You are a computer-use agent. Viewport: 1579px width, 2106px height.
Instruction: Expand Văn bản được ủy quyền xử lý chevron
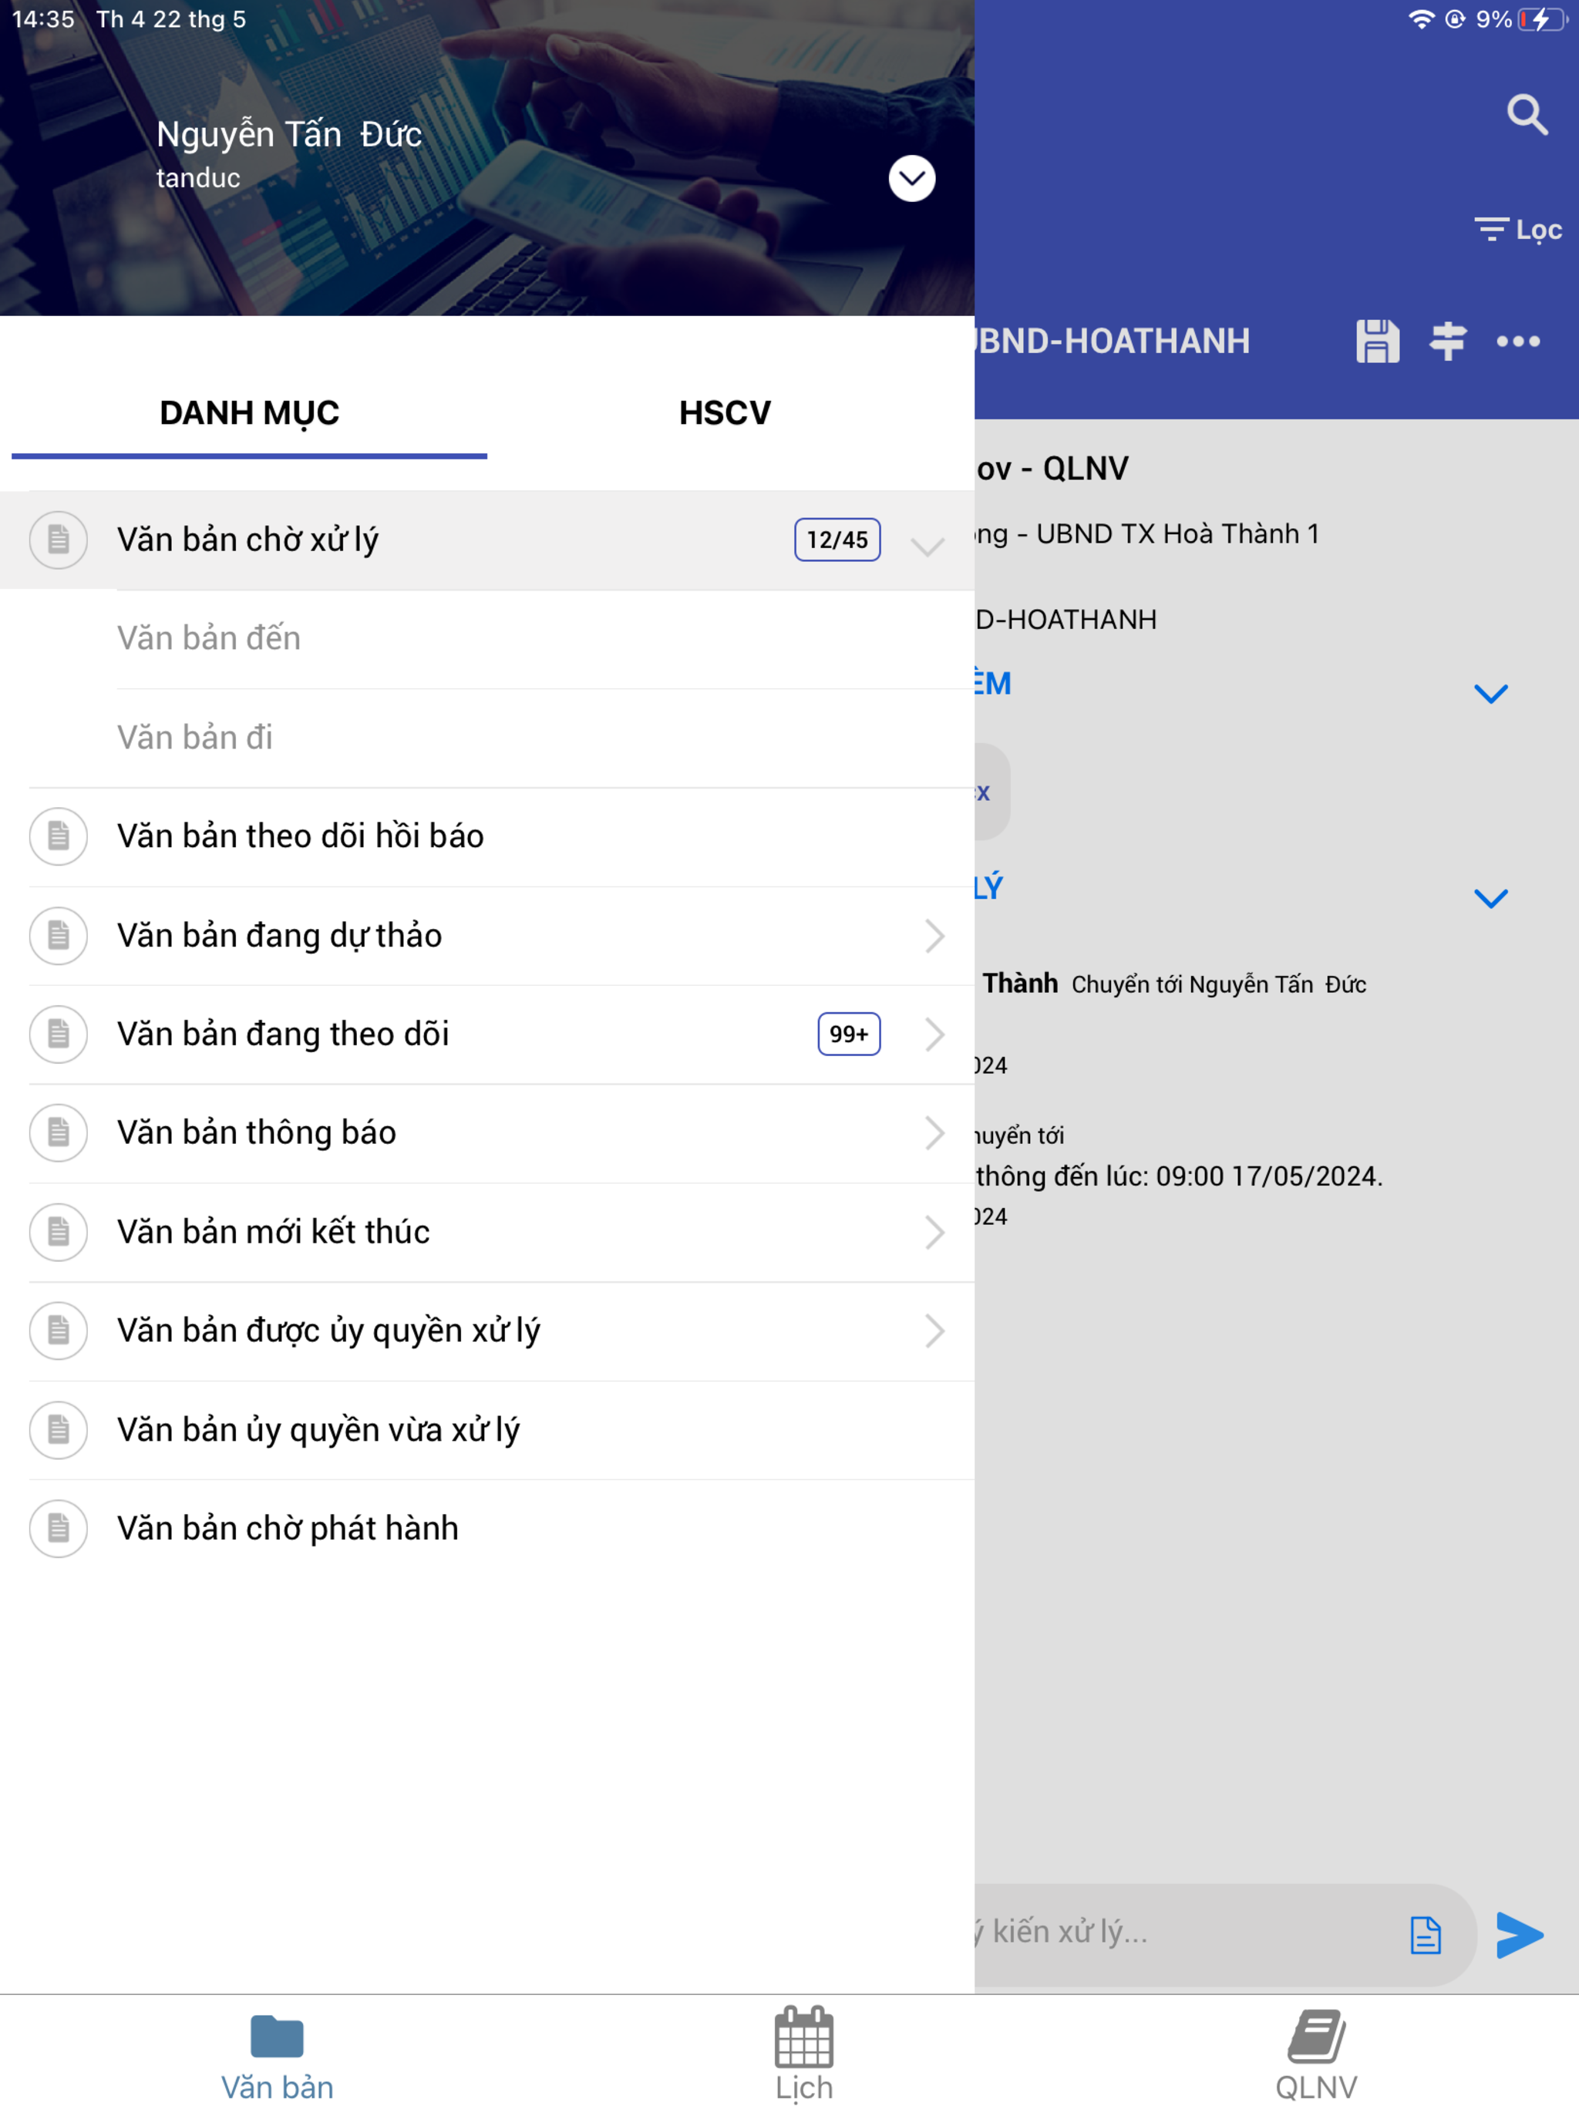click(x=934, y=1331)
